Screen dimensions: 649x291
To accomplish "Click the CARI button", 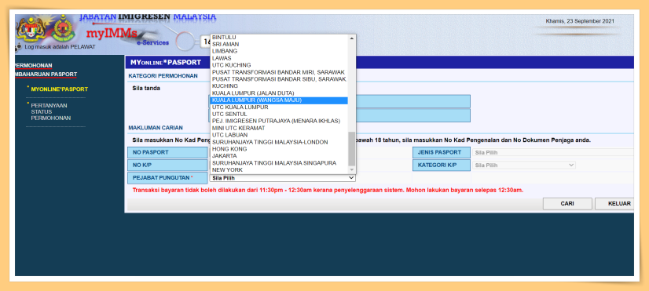I will pos(567,204).
